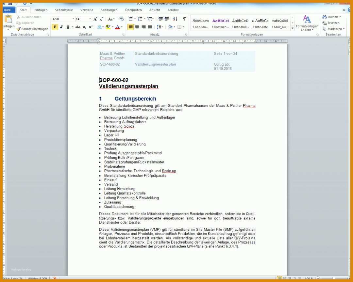Viewport: 353px width, 282px height.
Task: Click the Wörter word count in status bar
Action: 37,279
